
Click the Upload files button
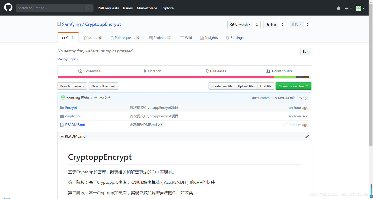tap(246, 86)
